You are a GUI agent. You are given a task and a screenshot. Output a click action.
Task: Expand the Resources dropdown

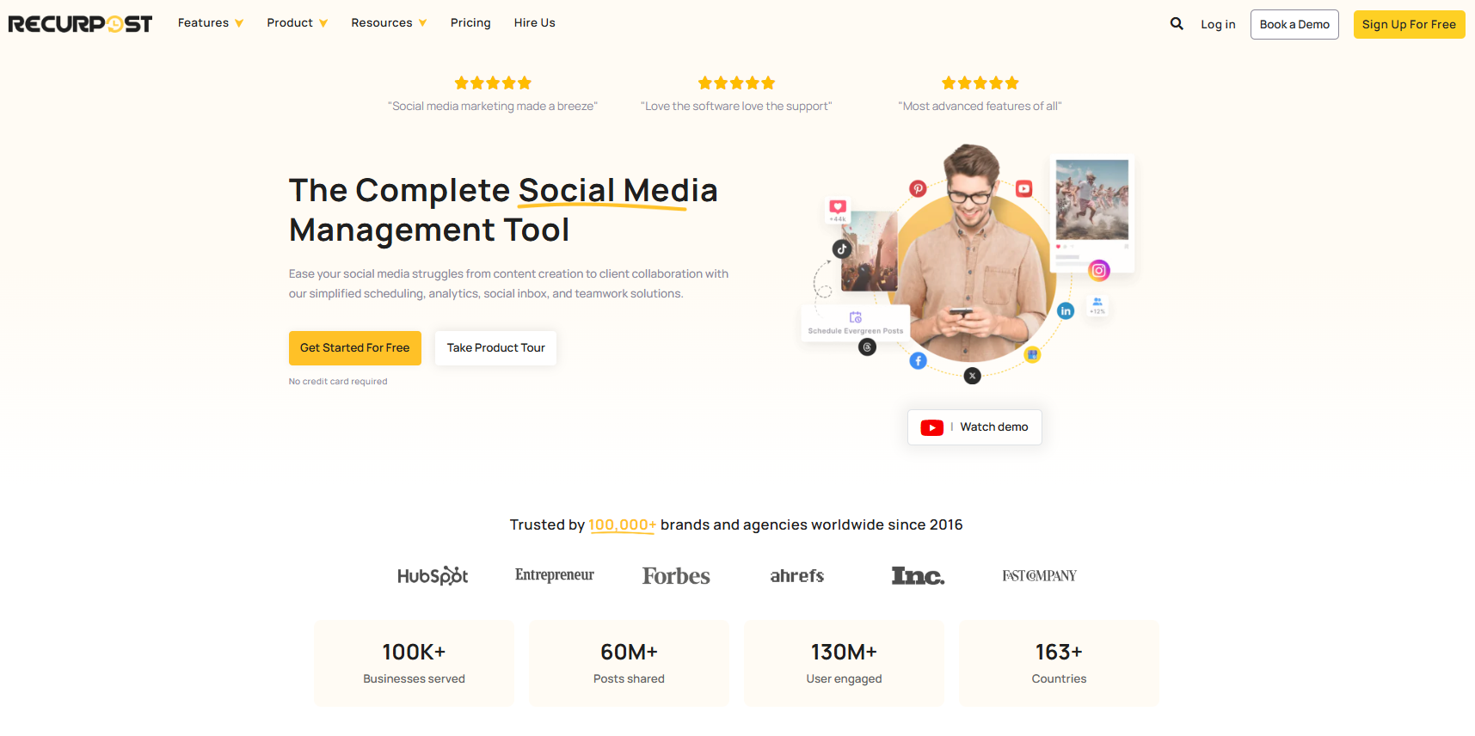click(388, 23)
